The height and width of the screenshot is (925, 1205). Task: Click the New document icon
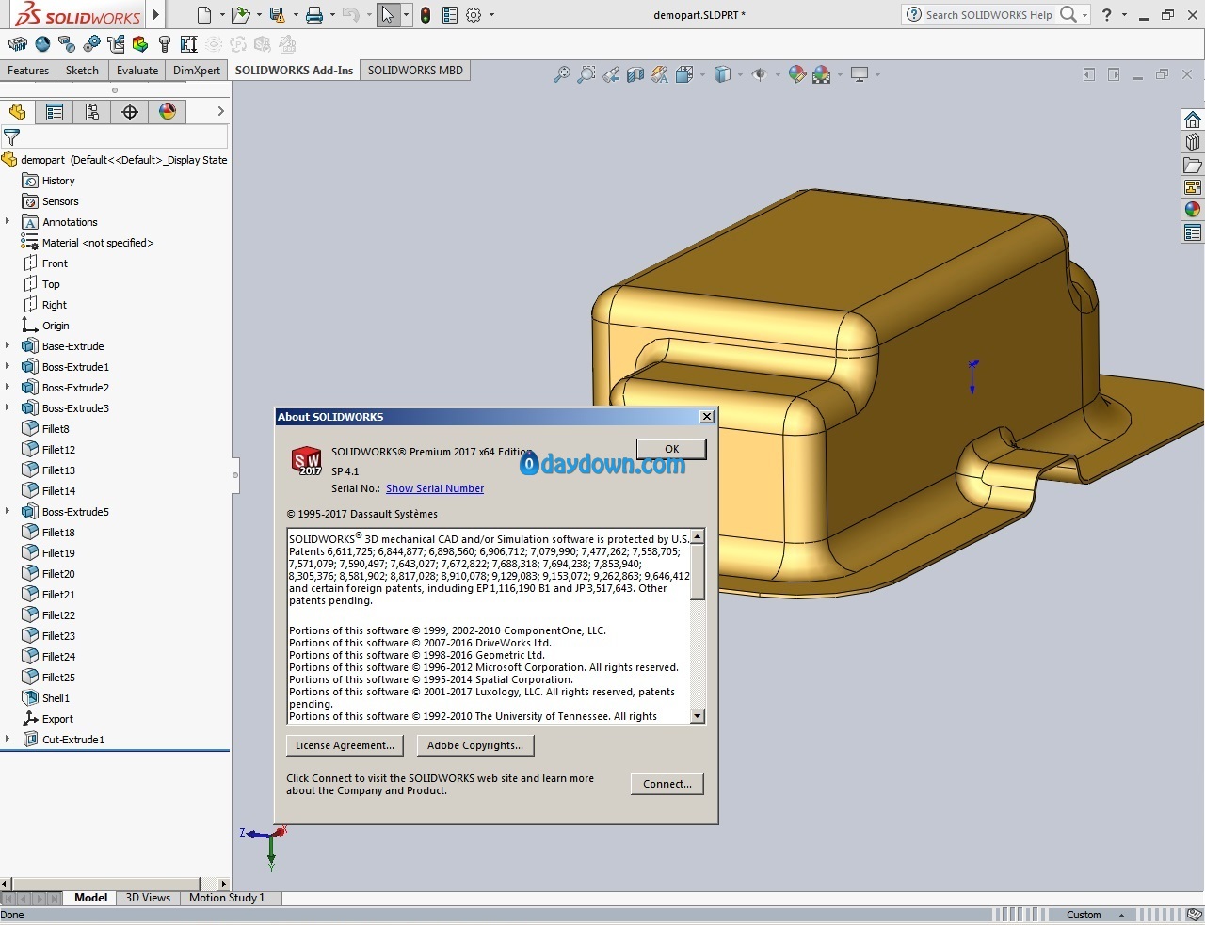pos(204,15)
